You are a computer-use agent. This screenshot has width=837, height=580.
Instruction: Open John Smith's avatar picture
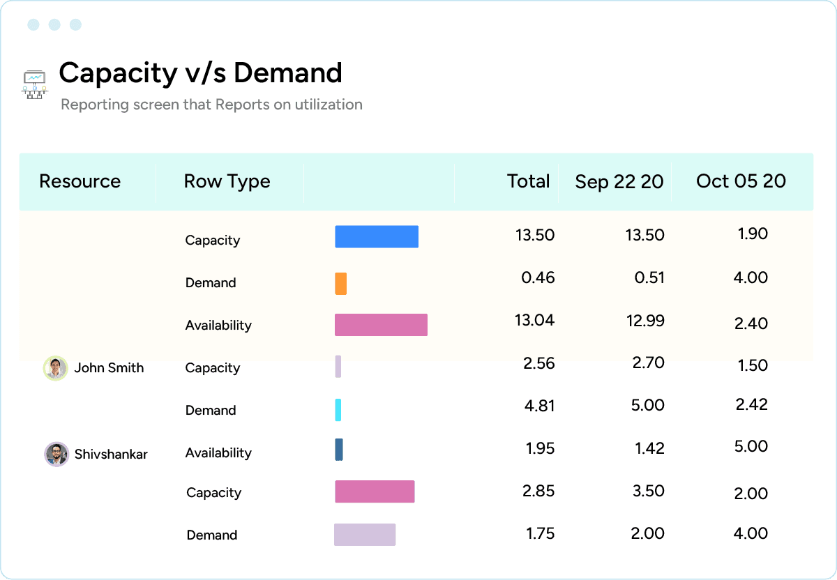click(x=55, y=367)
